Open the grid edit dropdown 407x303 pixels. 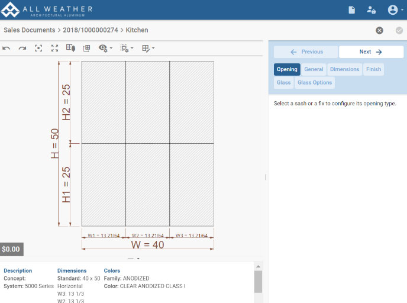click(148, 49)
